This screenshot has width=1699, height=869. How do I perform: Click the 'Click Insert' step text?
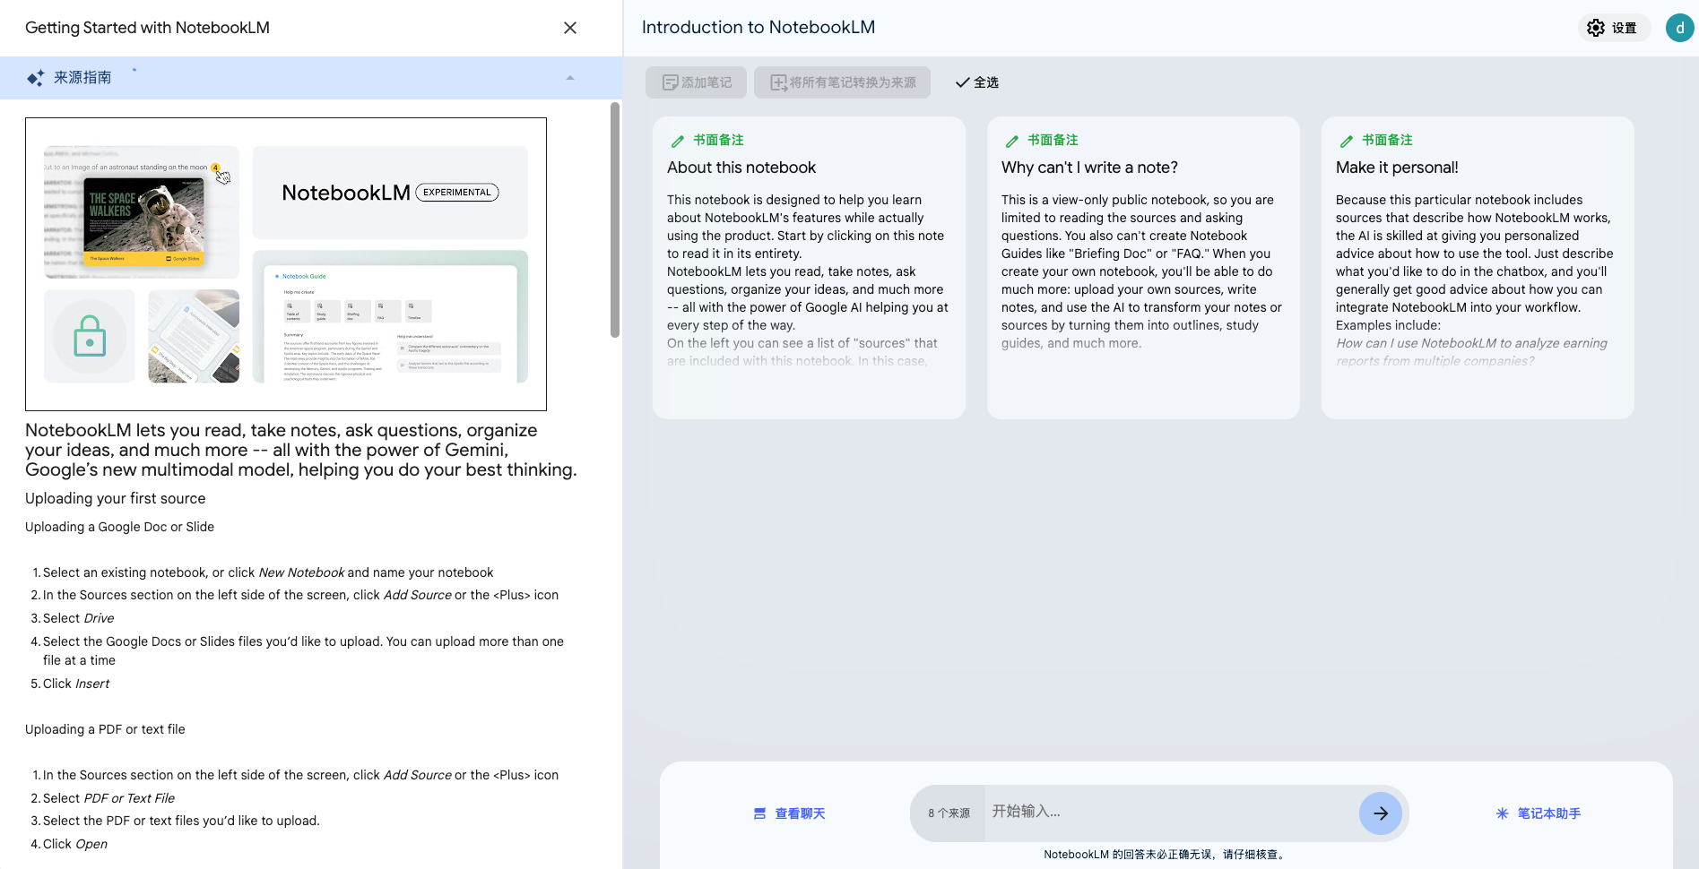coord(76,684)
